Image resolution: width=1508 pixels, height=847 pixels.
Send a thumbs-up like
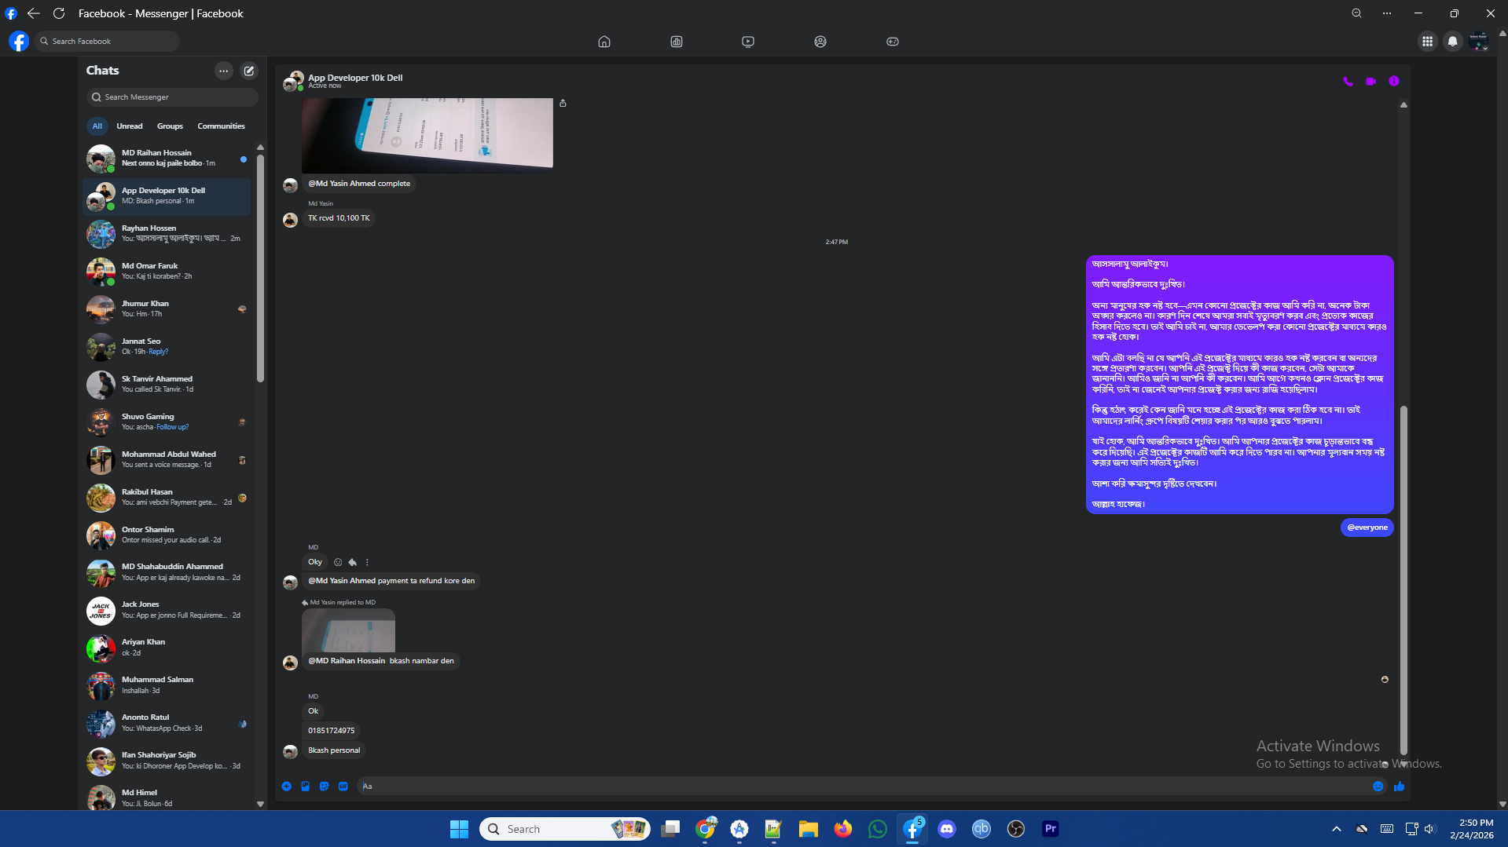[x=1399, y=787]
